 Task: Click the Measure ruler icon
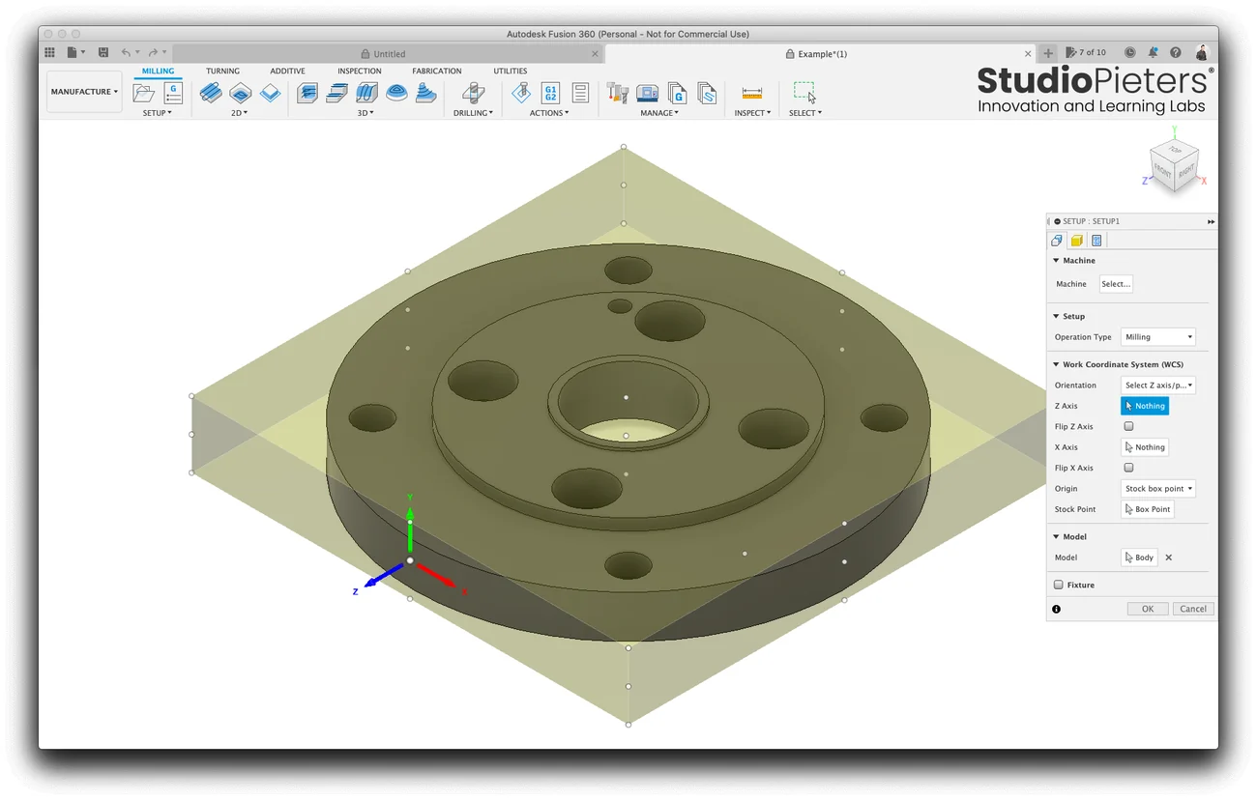coord(752,93)
